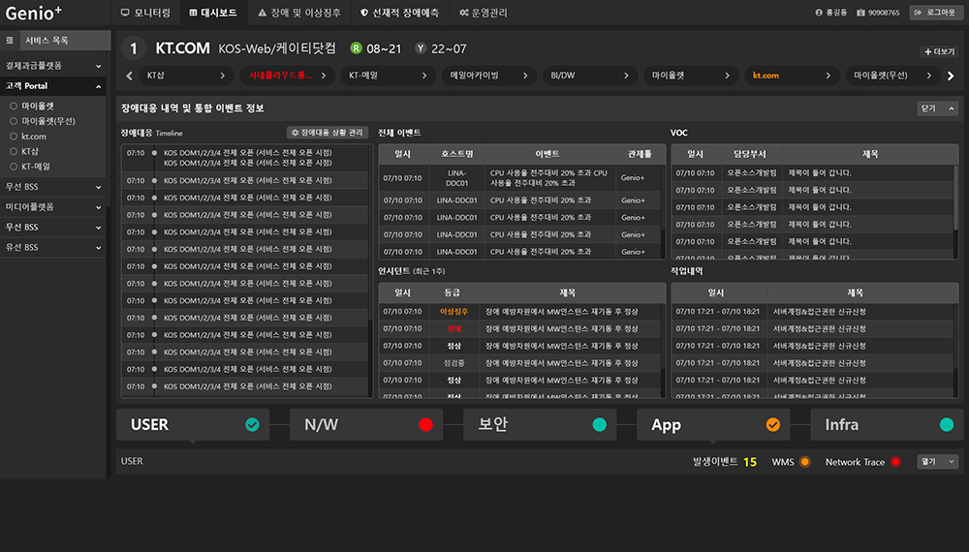
Task: Click the LINA-DDC01 two-line host cell
Action: point(456,178)
